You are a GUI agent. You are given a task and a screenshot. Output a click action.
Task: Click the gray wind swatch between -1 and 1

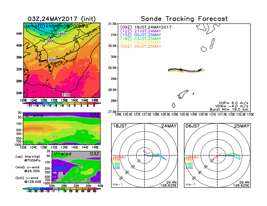(56, 188)
